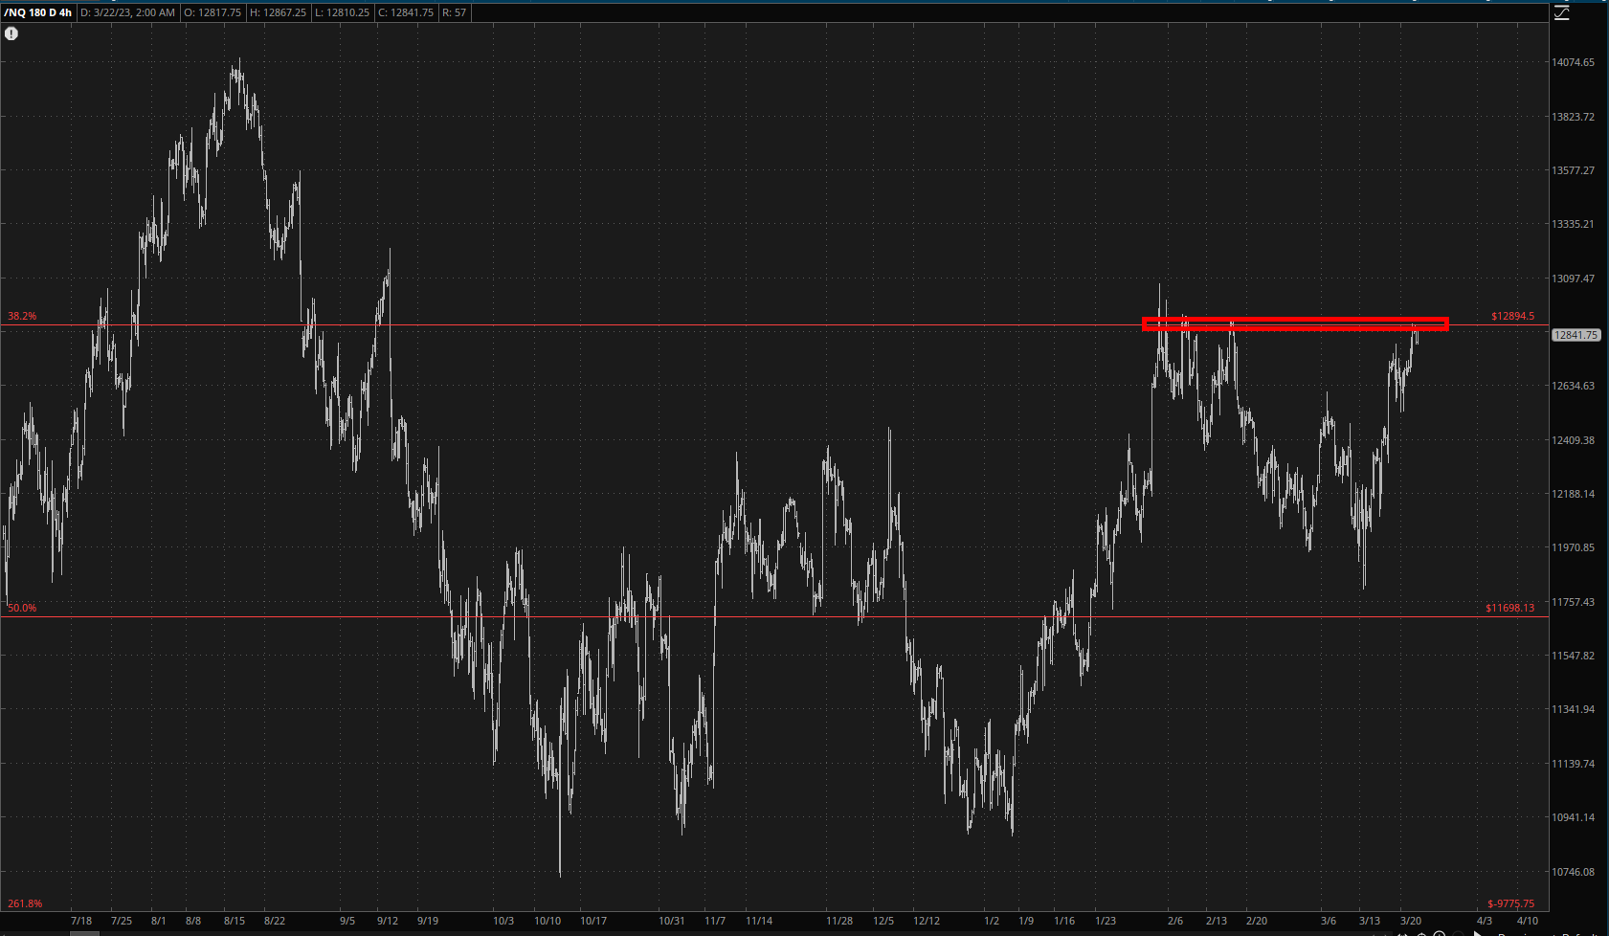Click the 1/23 date on time axis
The image size is (1609, 936).
click(1106, 921)
